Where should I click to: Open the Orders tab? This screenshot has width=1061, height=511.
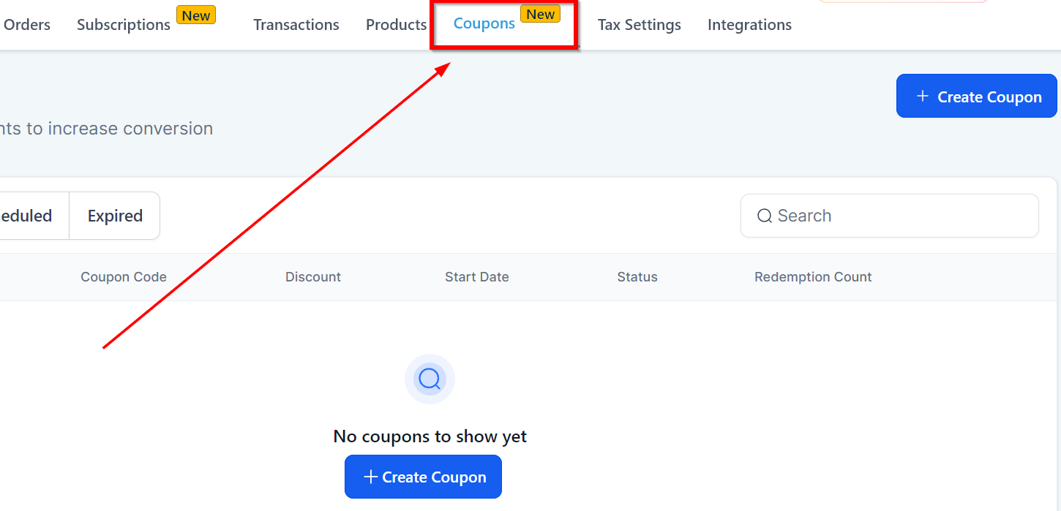tap(27, 25)
